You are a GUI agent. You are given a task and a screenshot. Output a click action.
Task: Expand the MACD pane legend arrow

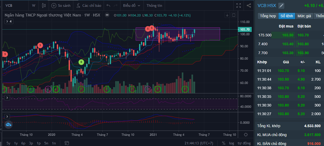[7, 116]
